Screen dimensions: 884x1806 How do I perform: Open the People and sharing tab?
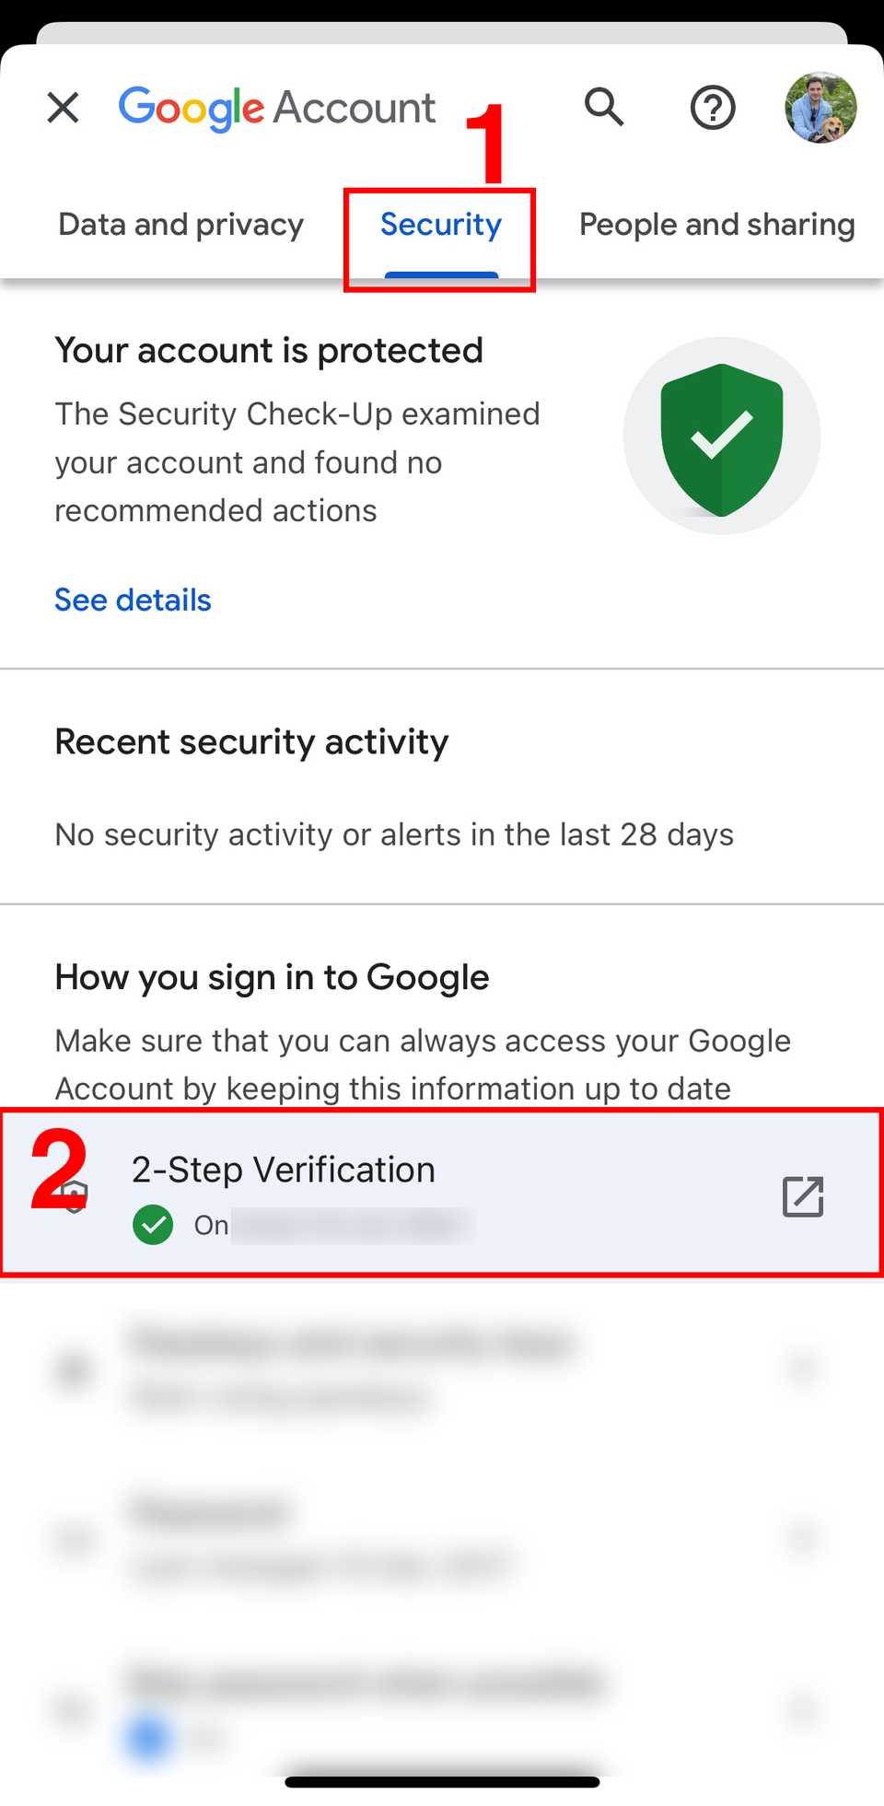click(716, 224)
